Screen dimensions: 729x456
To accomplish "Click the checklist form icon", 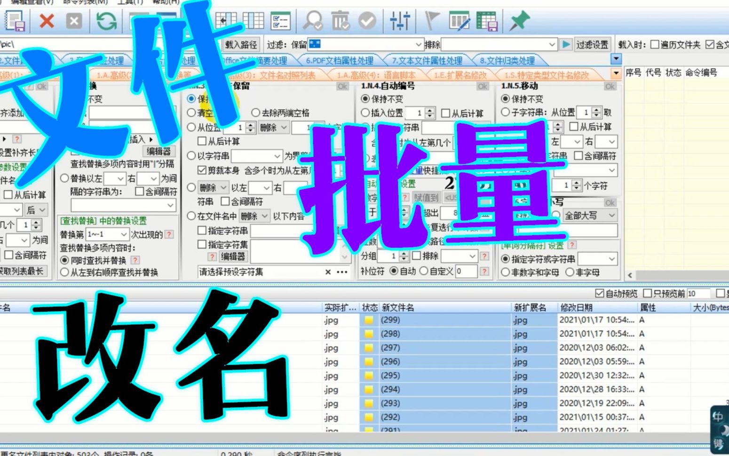I will (280, 21).
